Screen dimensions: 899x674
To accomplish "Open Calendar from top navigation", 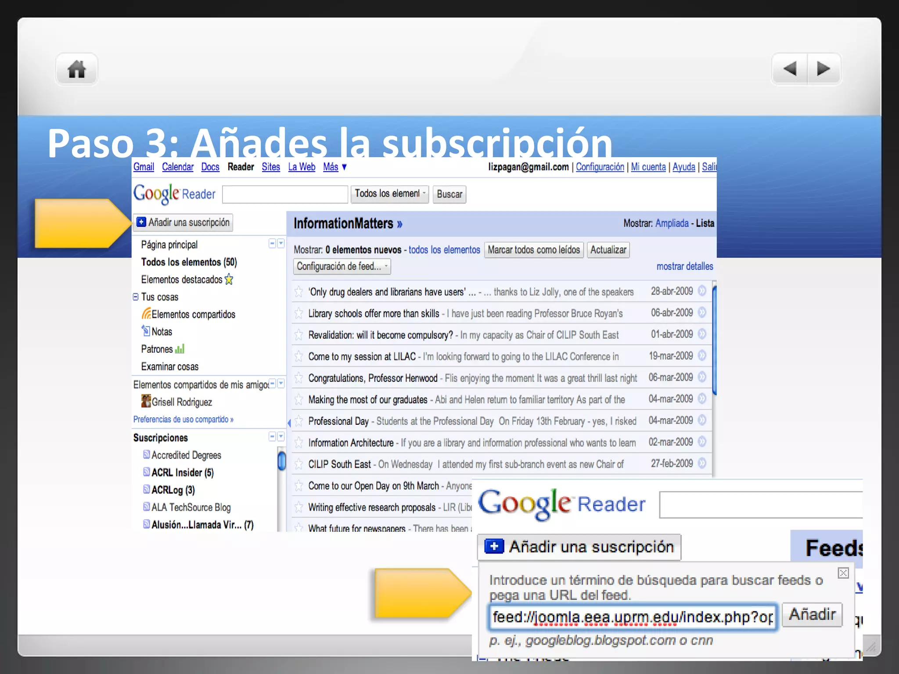I will [178, 167].
